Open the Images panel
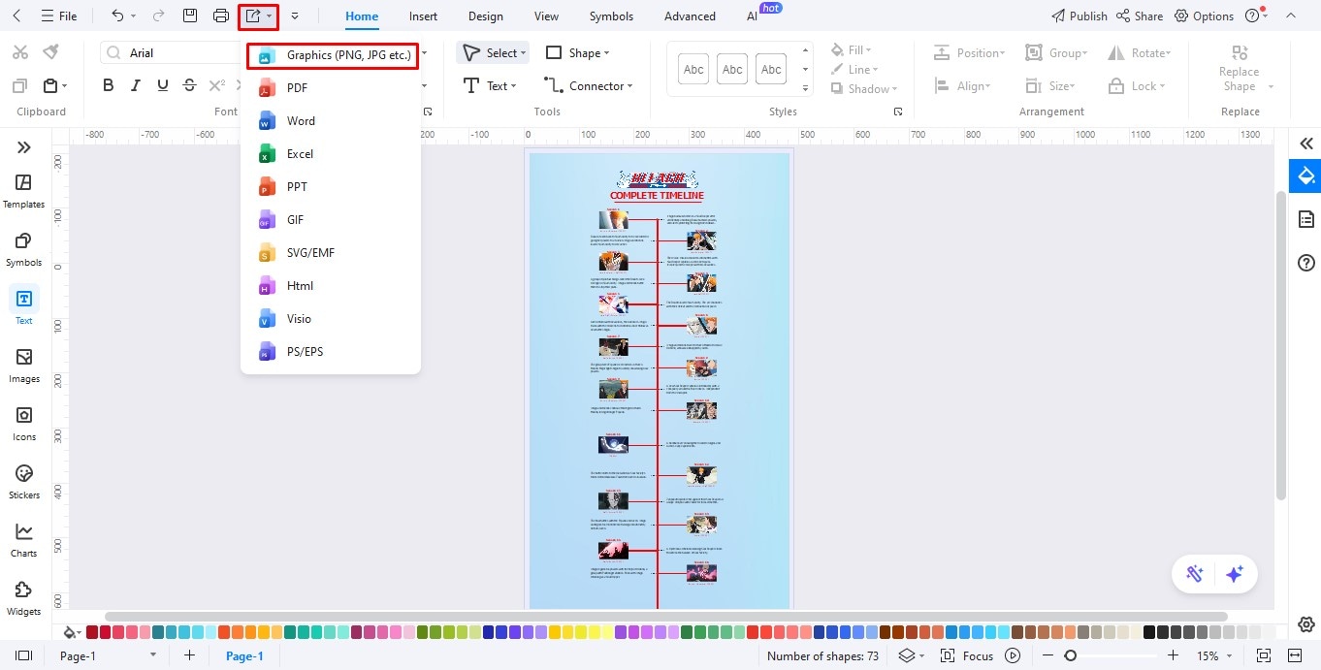Image resolution: width=1321 pixels, height=670 pixels. 23,366
